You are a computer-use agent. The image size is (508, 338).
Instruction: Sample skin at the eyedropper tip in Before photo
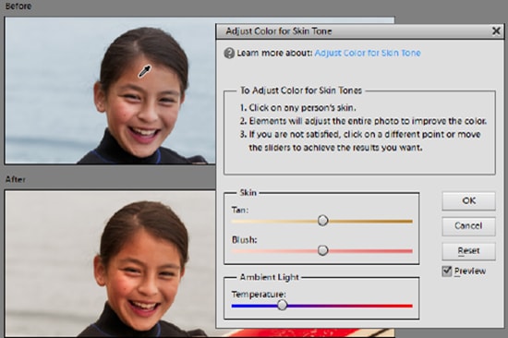tap(140, 77)
